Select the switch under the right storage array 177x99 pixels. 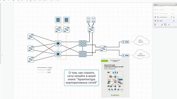tap(66, 30)
